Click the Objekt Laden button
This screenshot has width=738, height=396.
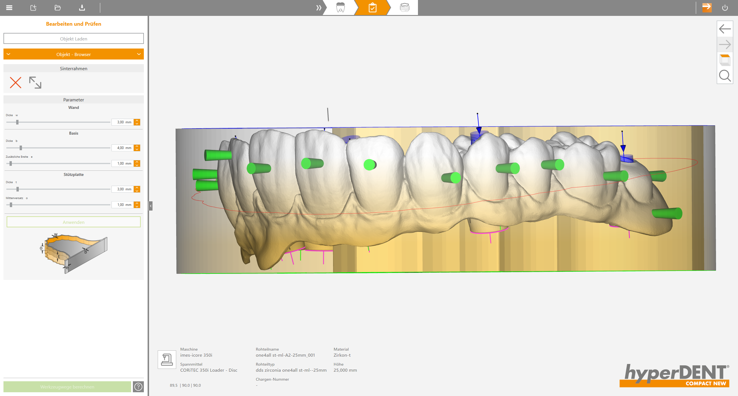(73, 38)
